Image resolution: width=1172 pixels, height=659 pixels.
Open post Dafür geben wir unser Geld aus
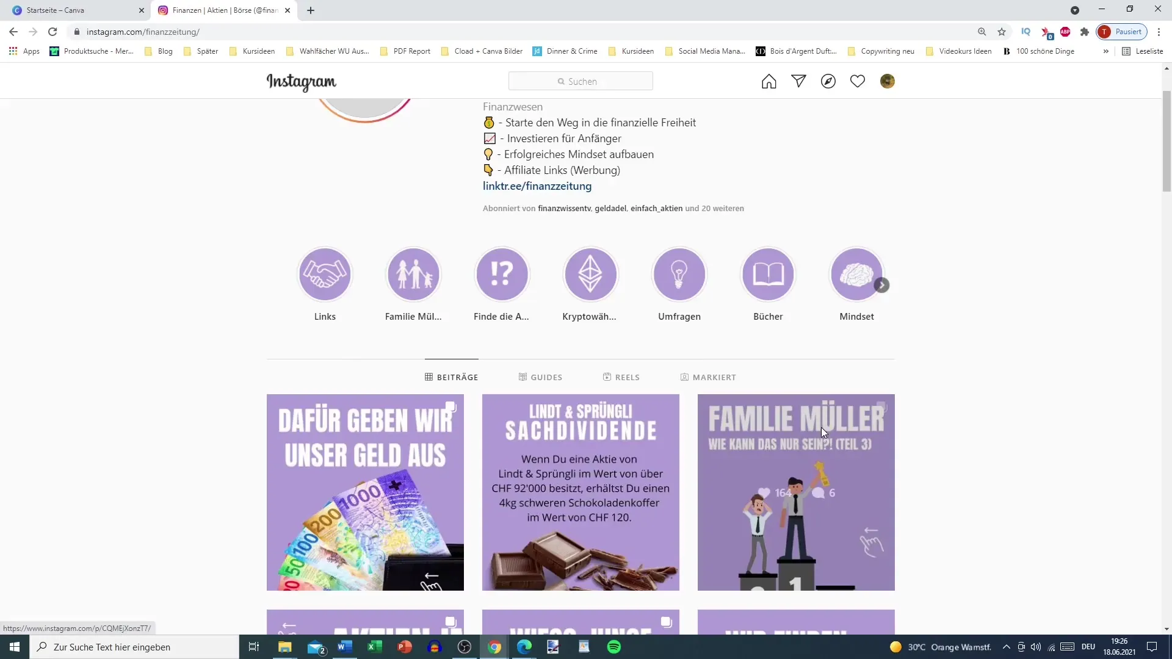point(365,492)
